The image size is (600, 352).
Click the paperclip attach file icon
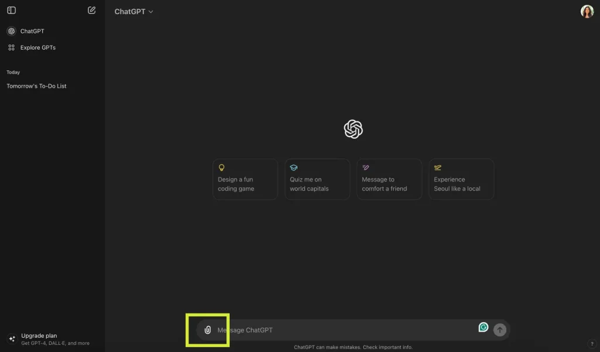point(207,330)
